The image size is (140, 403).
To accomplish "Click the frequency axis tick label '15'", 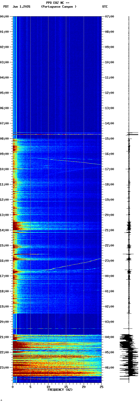I will 66,387.
